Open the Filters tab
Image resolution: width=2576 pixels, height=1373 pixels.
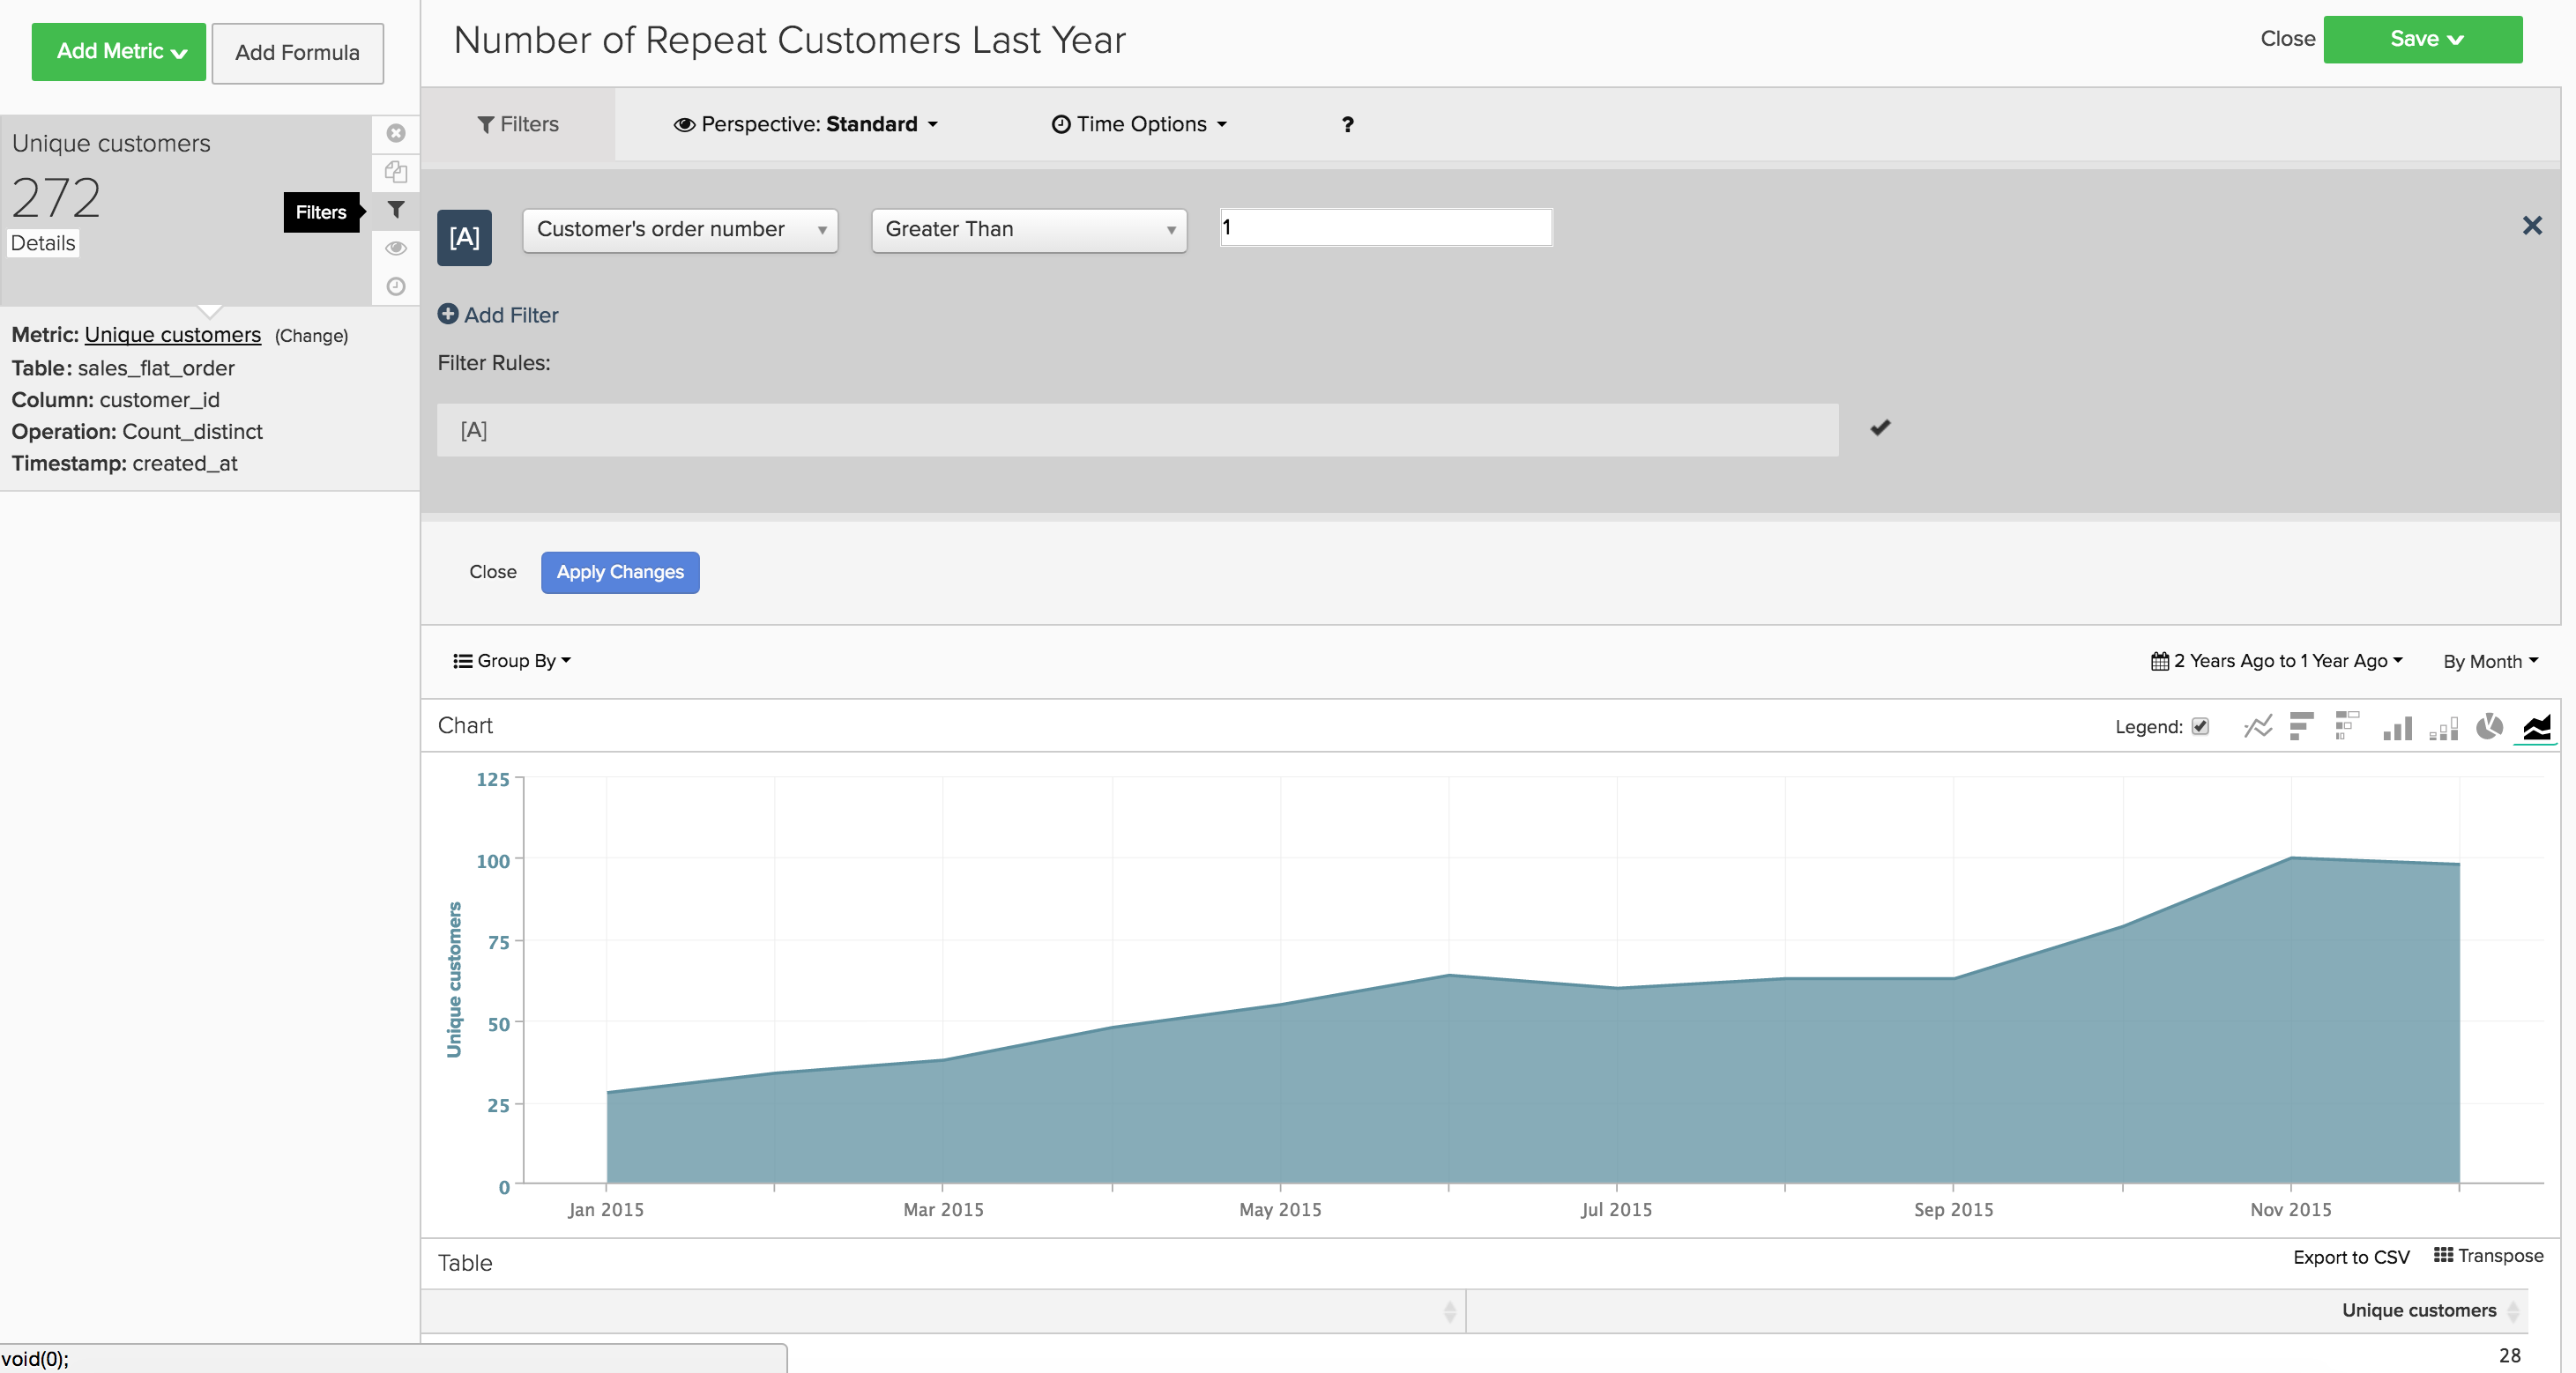[518, 124]
